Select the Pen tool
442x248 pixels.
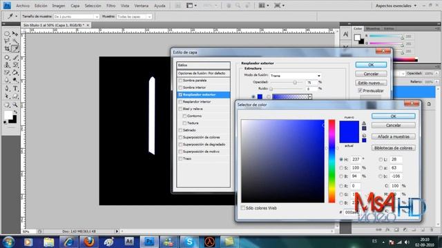[7, 89]
